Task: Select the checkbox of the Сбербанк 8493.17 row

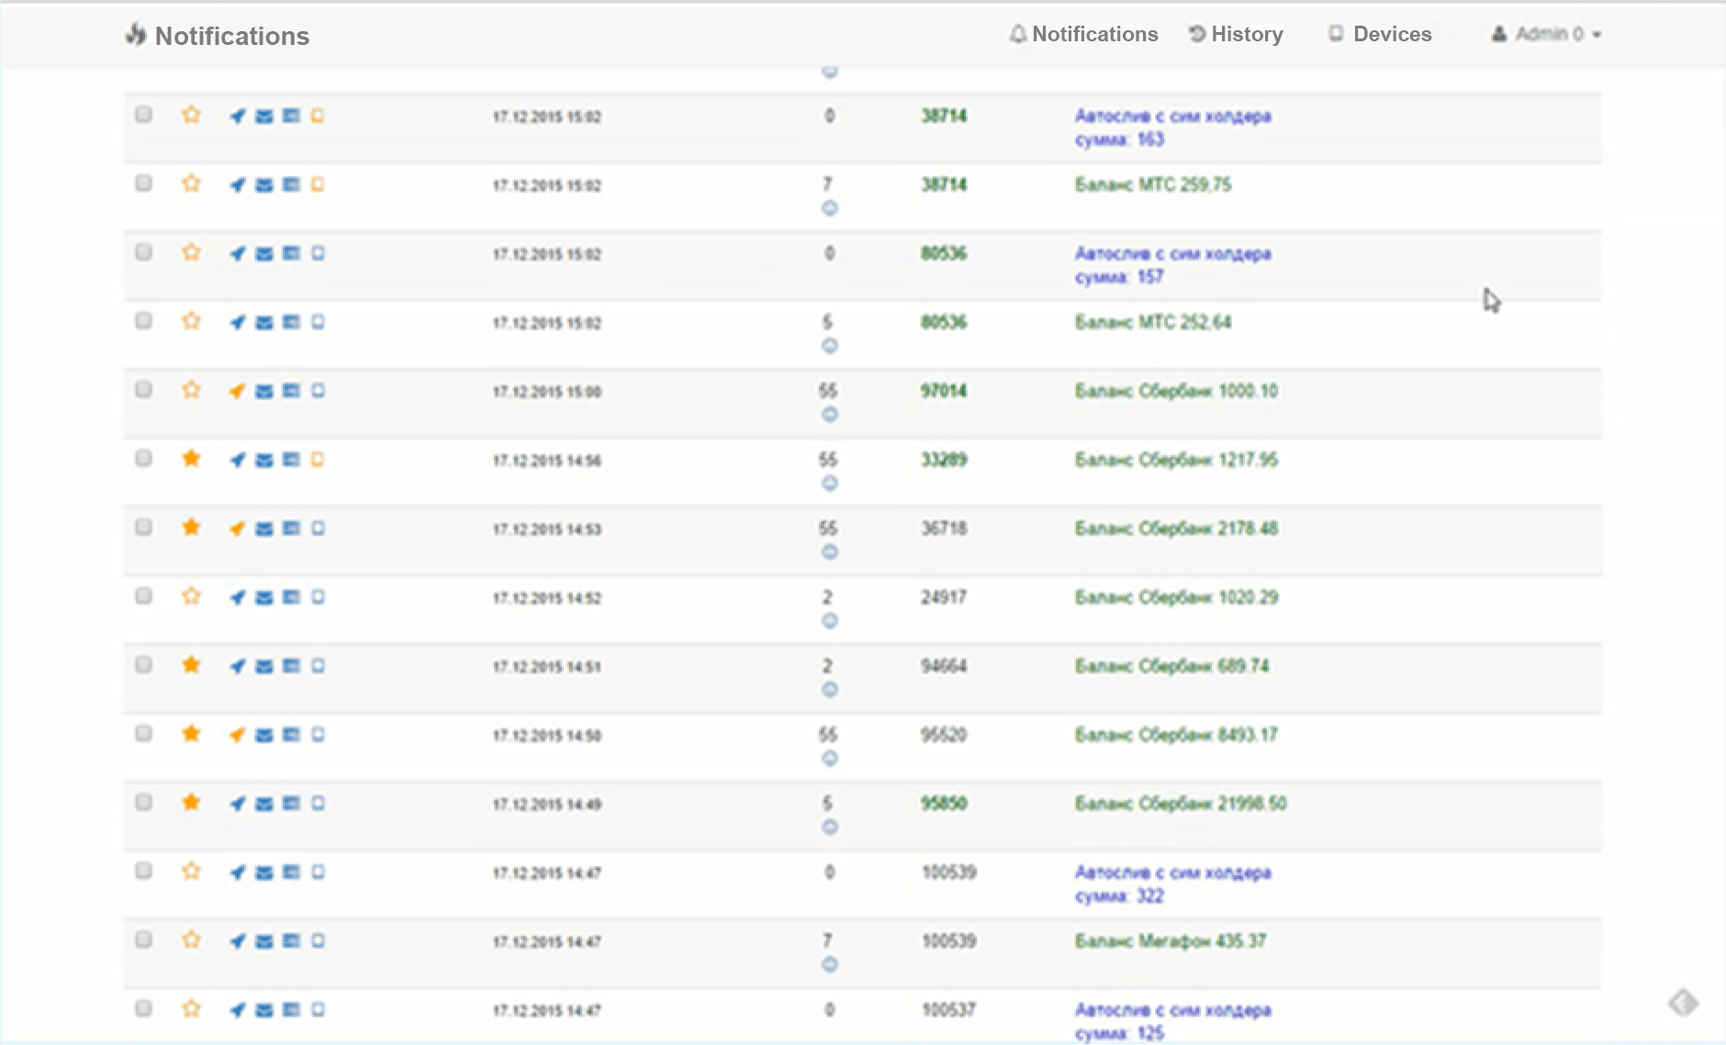Action: point(143,734)
